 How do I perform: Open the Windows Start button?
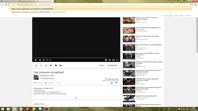(2, 109)
